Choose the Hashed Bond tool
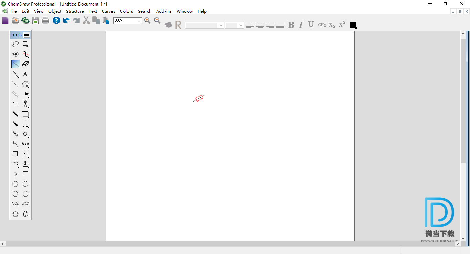 point(15,94)
